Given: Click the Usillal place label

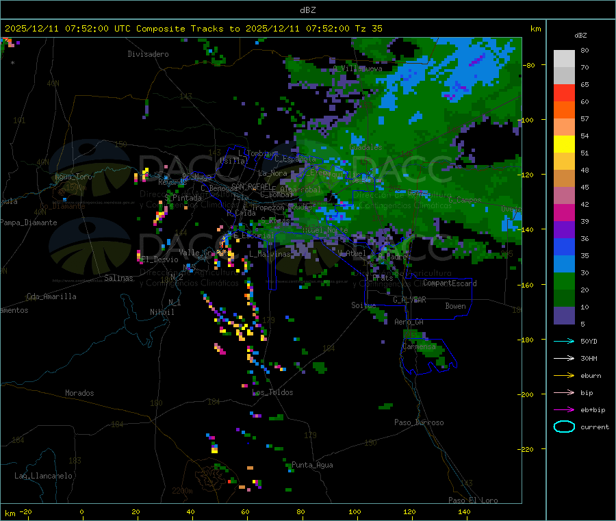Looking at the screenshot, I should coord(234,161).
